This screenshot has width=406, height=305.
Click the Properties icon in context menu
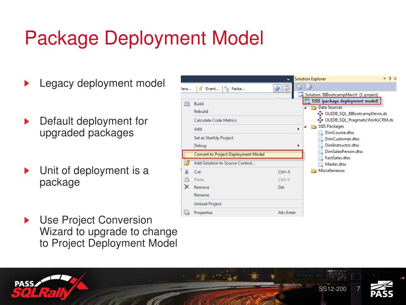click(187, 212)
